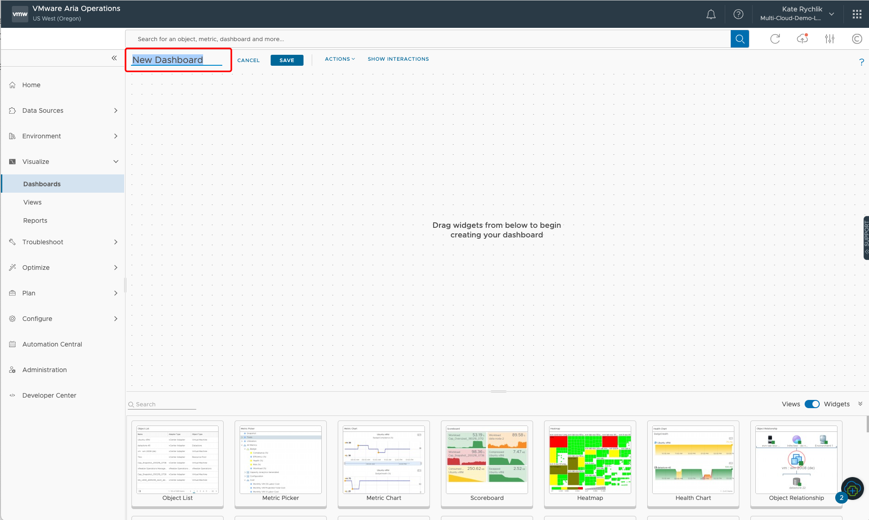Open the app launcher grid icon
The height and width of the screenshot is (520, 869).
(857, 13)
